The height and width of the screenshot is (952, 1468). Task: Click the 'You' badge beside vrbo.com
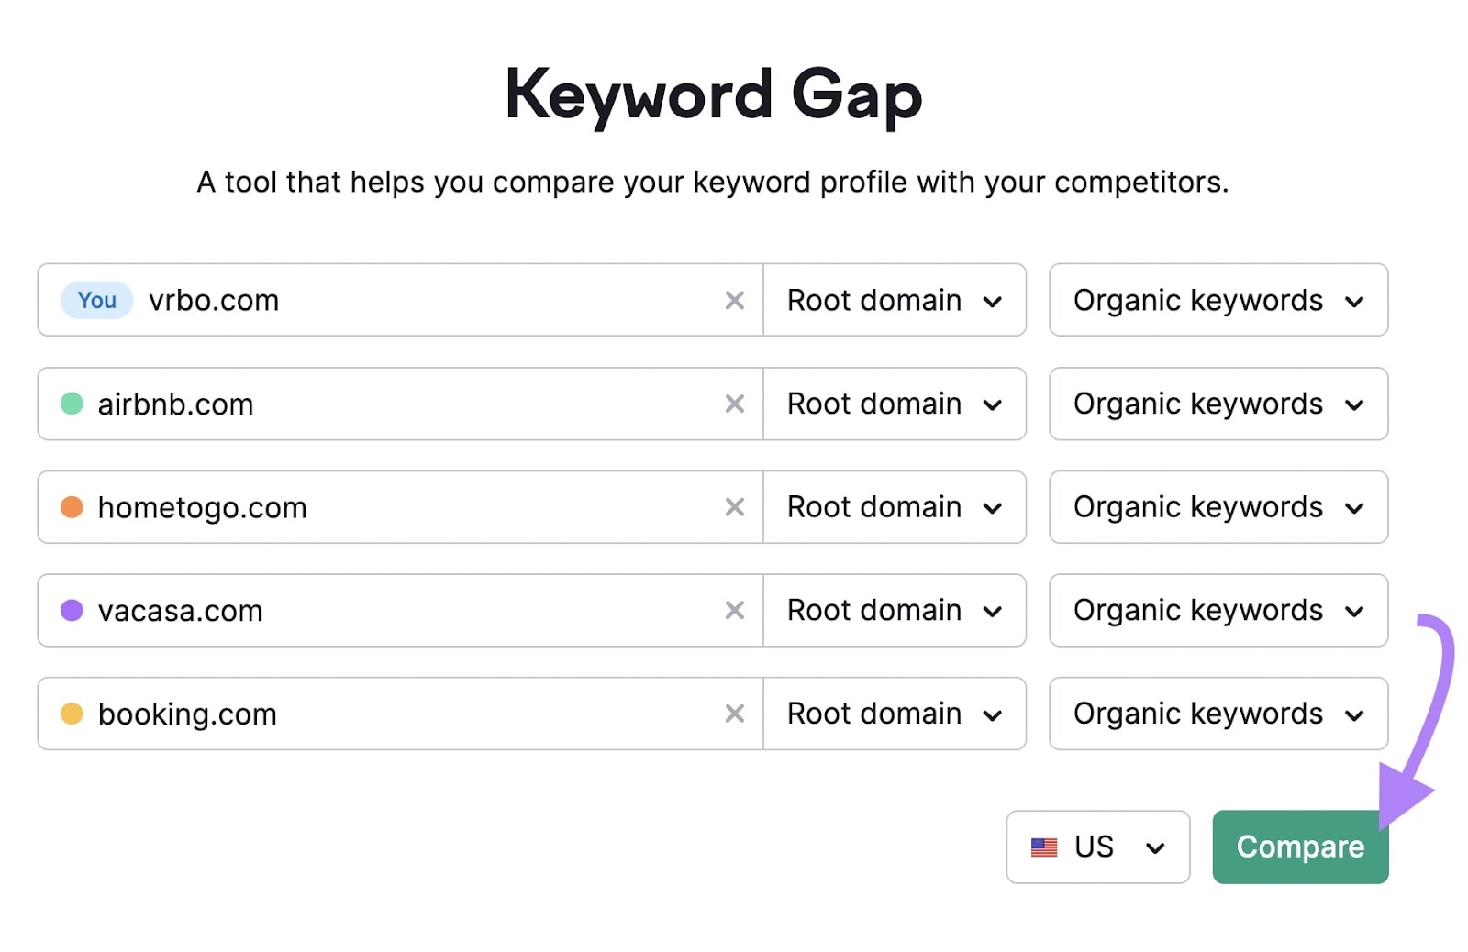click(95, 300)
